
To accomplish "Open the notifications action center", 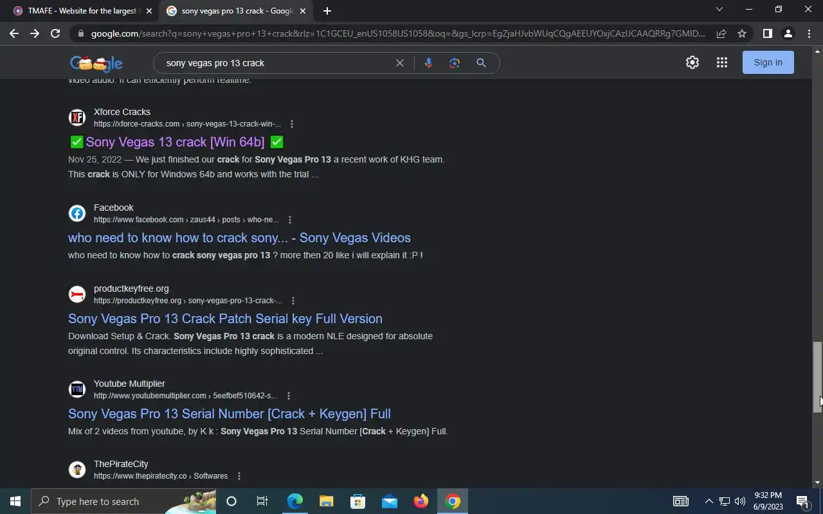I will [802, 501].
